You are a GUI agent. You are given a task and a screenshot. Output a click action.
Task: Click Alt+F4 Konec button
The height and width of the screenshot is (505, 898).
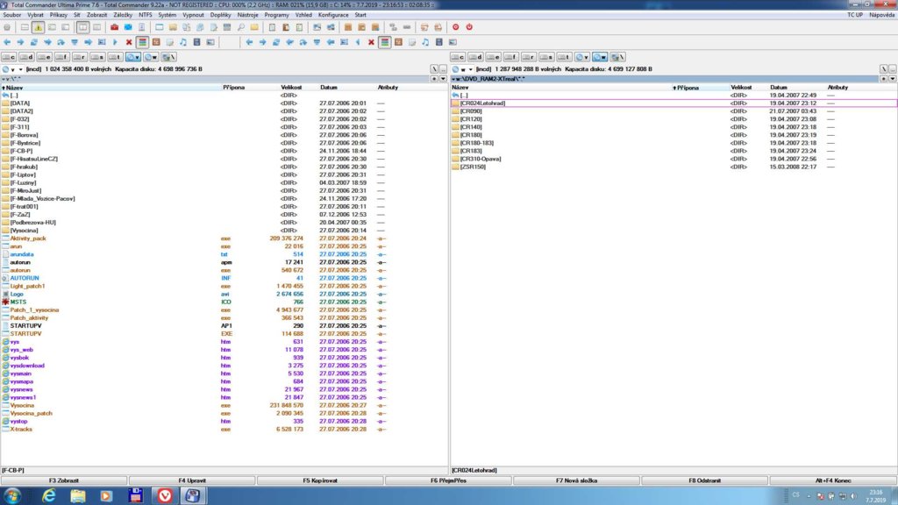coord(833,480)
